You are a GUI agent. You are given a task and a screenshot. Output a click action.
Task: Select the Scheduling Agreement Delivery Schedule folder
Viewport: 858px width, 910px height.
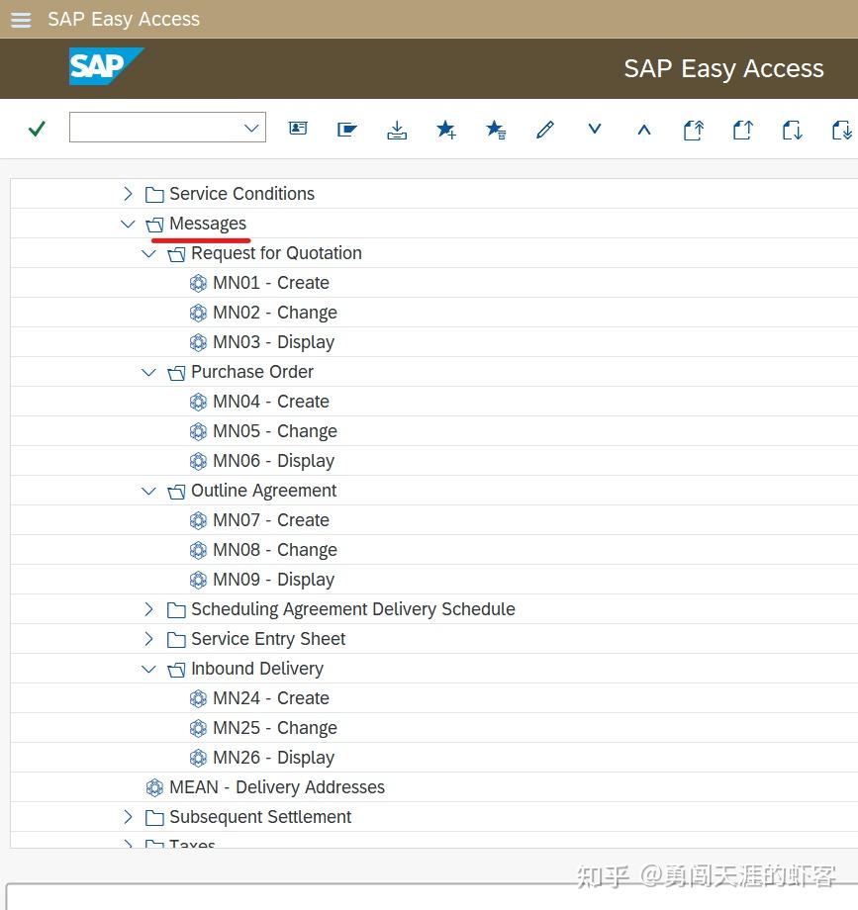pyautogui.click(x=352, y=609)
